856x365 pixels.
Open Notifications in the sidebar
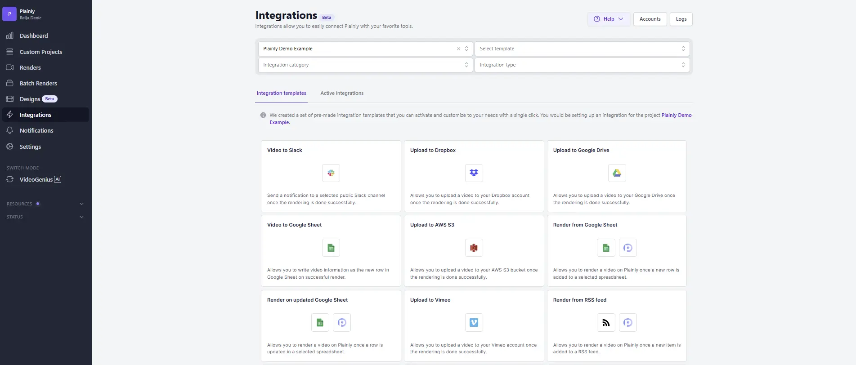tap(45, 130)
